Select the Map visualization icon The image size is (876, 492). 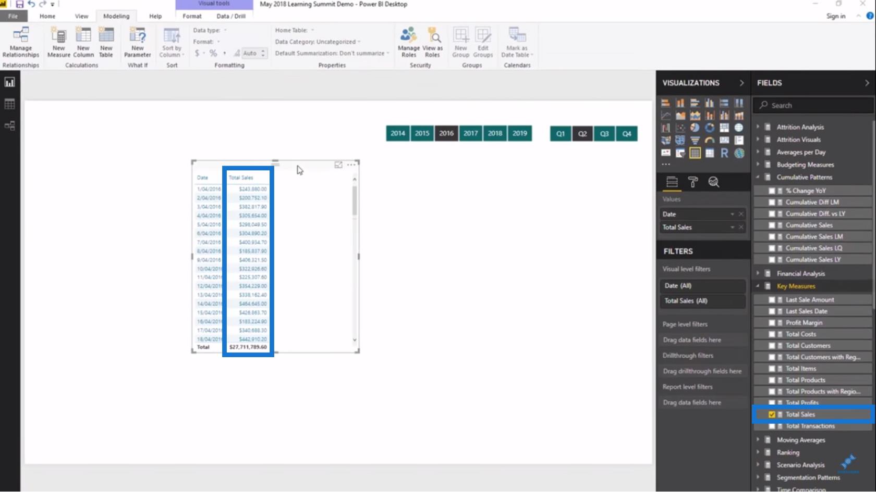[739, 128]
